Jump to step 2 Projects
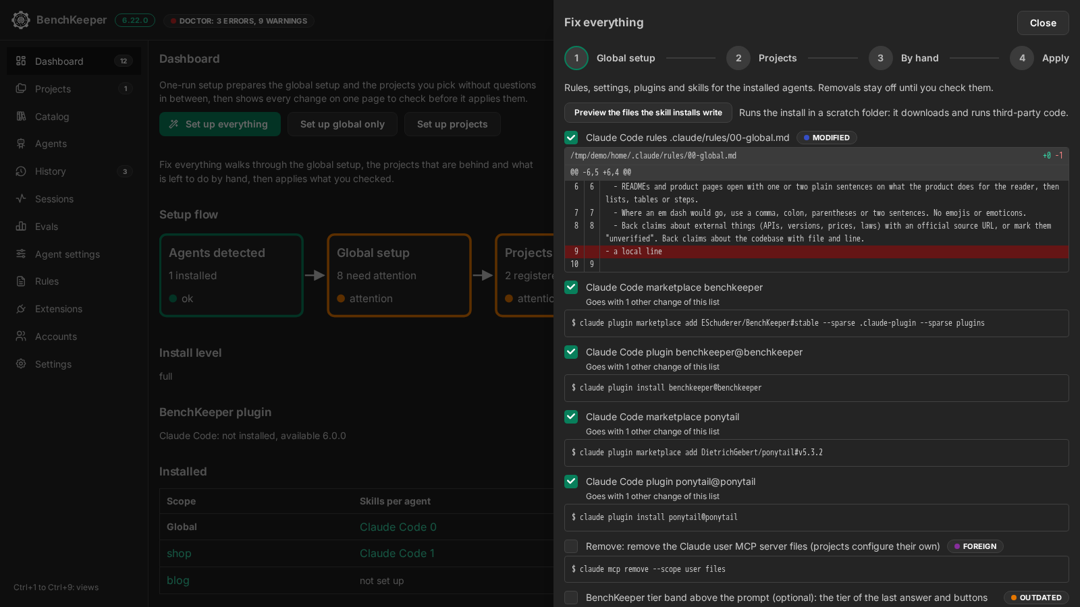This screenshot has height=607, width=1080. pos(762,58)
